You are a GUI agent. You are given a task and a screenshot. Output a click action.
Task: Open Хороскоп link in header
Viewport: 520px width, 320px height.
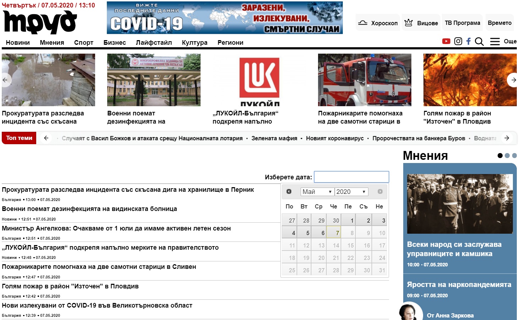tap(378, 23)
